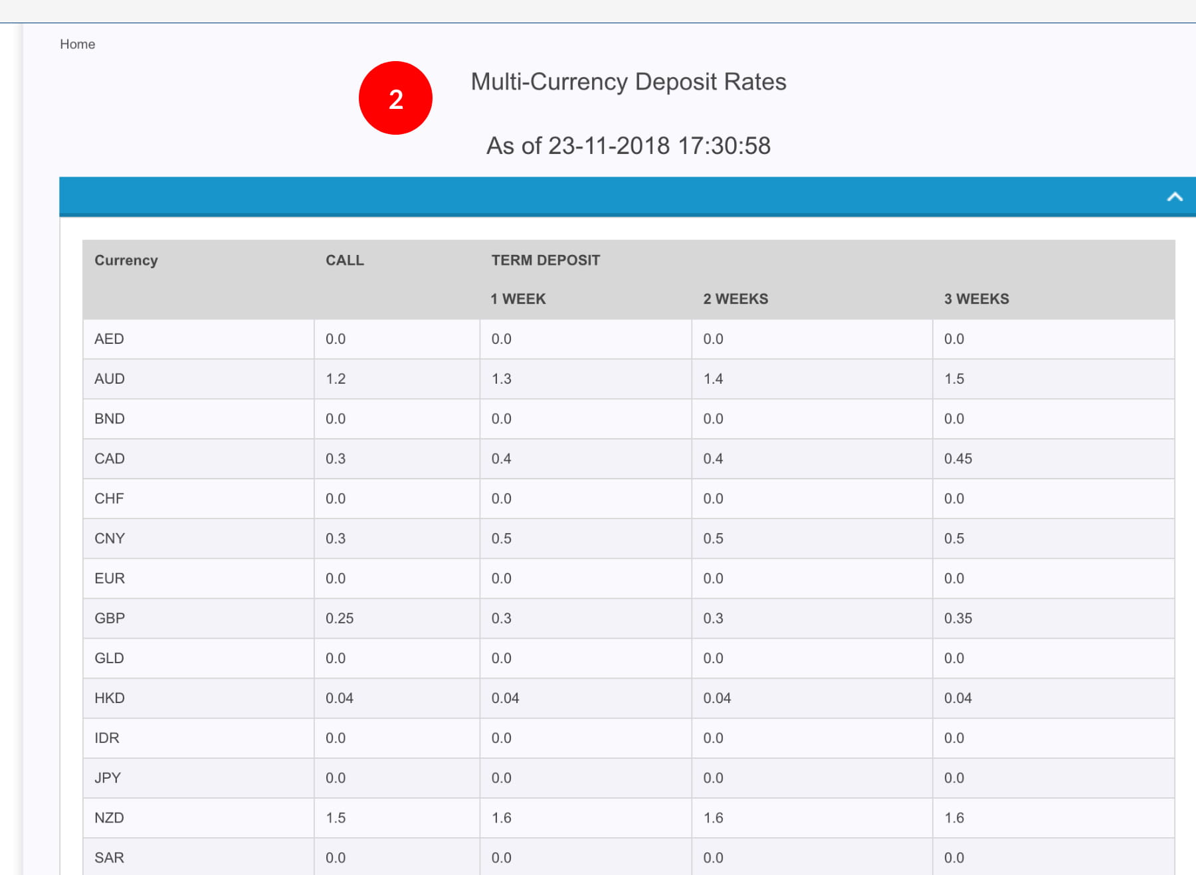Select the AUD currency row label
This screenshot has width=1196, height=875.
coord(110,379)
